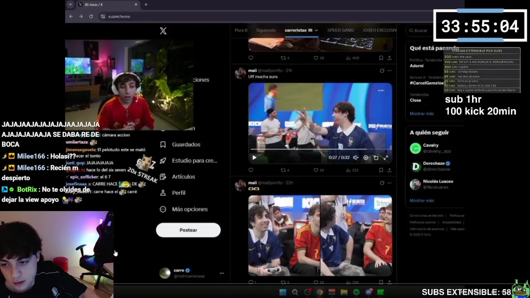This screenshot has height=298, width=530.
Task: Open more options on the 22h post
Action: [x=389, y=183]
